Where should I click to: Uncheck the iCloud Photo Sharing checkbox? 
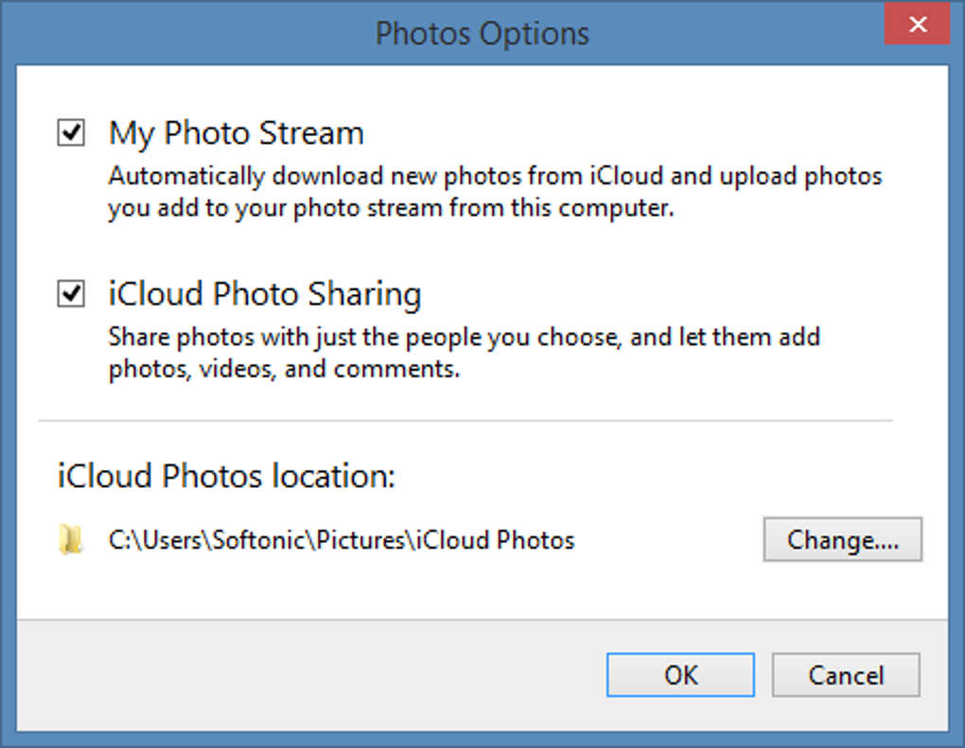coord(71,295)
